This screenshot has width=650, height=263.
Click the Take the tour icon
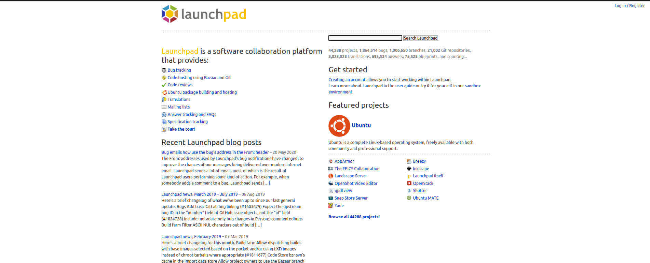click(x=164, y=129)
